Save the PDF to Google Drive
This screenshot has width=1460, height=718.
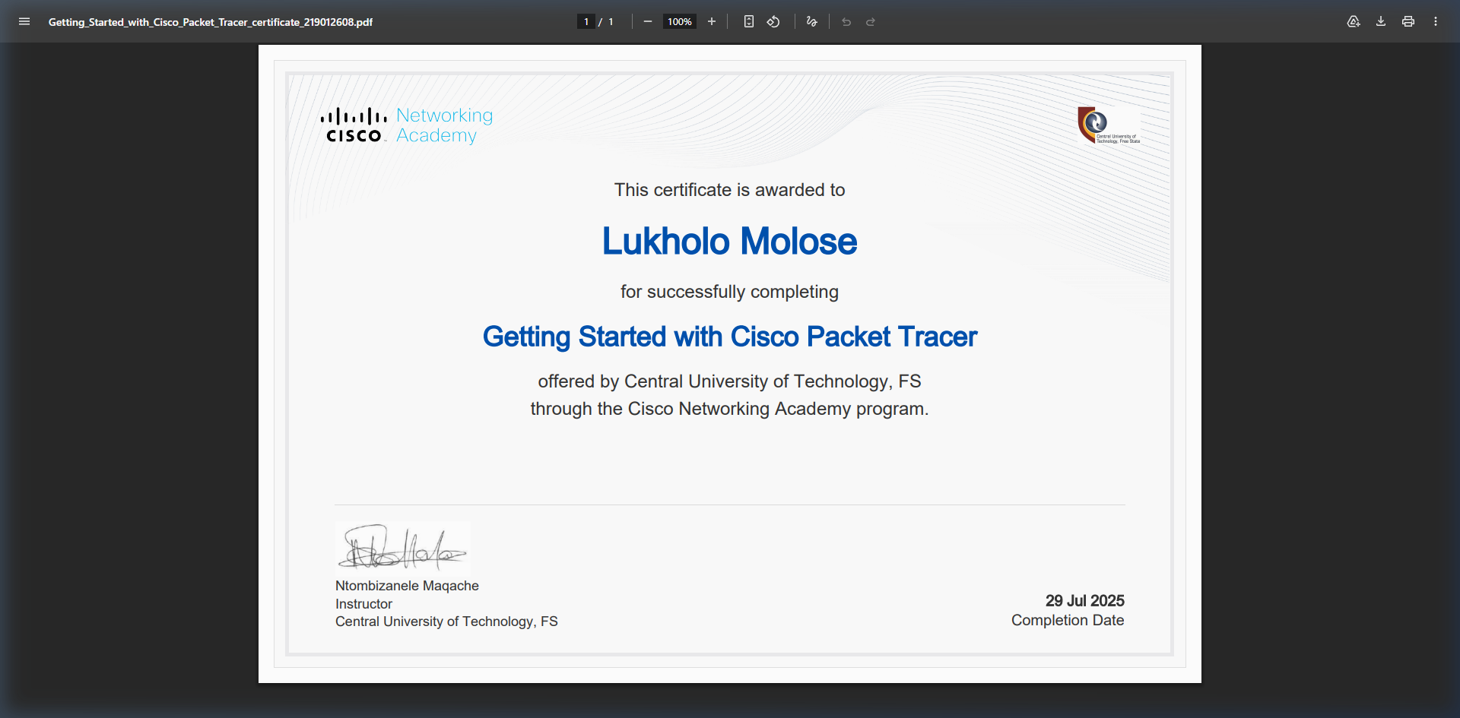(1354, 21)
